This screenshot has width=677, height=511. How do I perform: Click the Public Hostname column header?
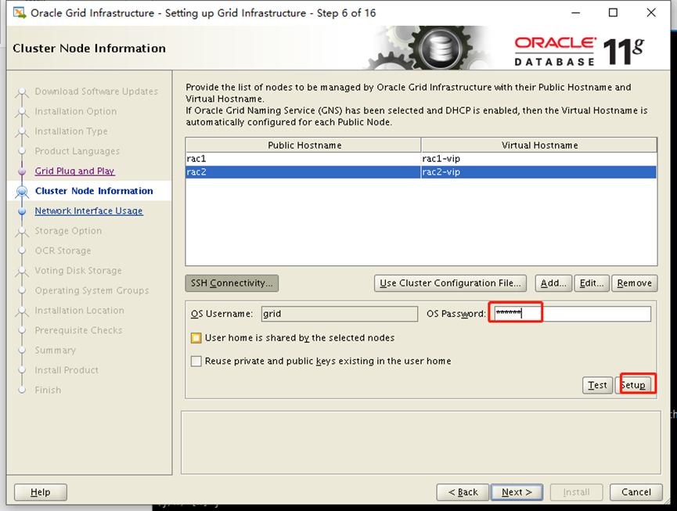click(304, 145)
